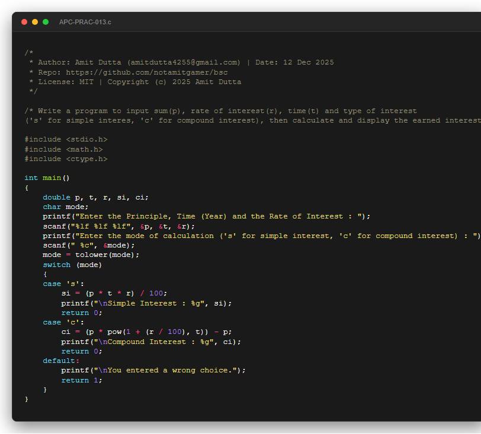Click the Repo URL github.com/notamitgamer/bsc
This screenshot has height=434, width=481.
coord(147,72)
